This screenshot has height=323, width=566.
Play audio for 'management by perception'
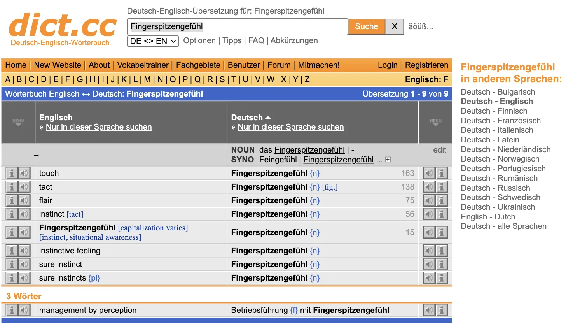pos(24,310)
